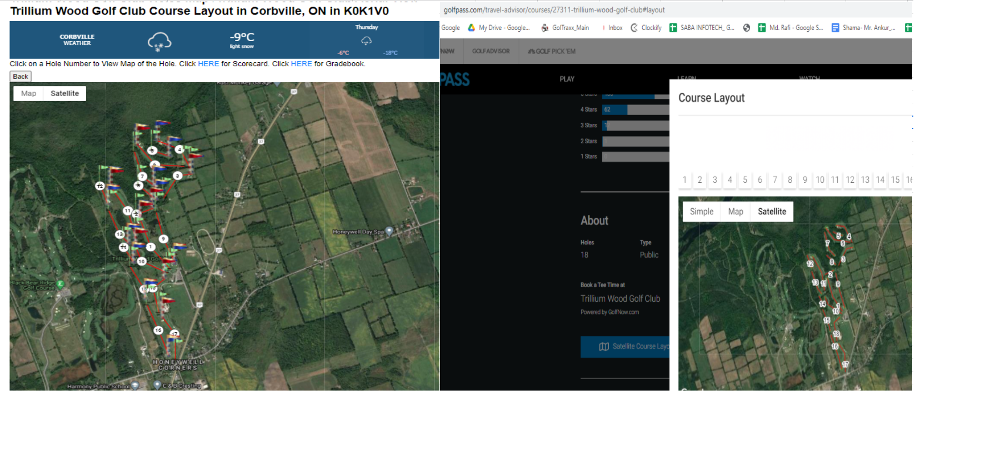Click the Trillium Wood Golf Club booking link
This screenshot has height=475, width=990.
[x=621, y=299]
